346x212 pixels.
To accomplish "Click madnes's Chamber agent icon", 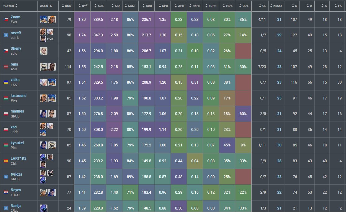I will point(52,114).
